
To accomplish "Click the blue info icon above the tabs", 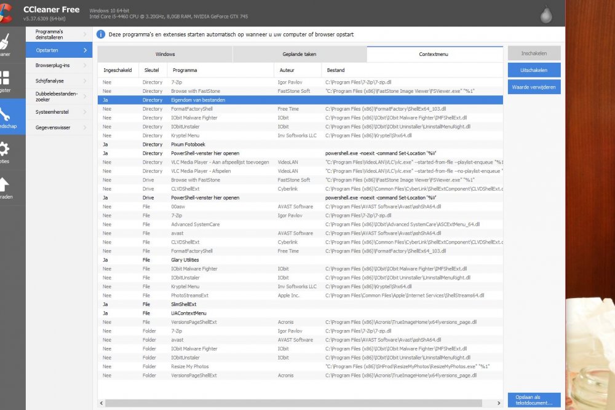I will pos(101,34).
